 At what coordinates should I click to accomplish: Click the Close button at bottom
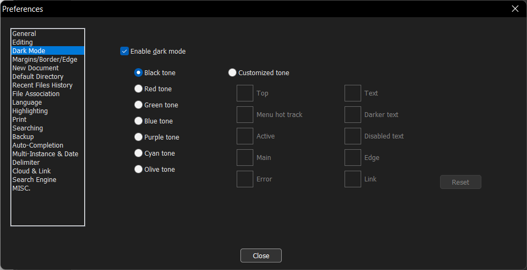(x=261, y=256)
